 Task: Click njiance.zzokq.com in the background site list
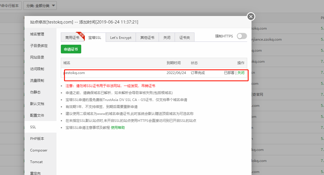click(267, 39)
